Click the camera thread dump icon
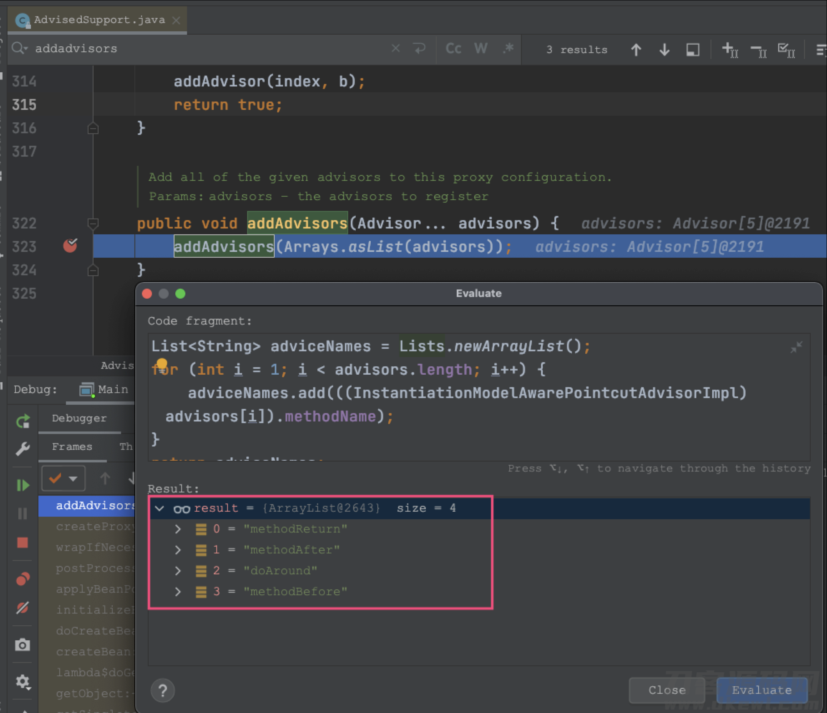Viewport: 827px width, 713px height. pos(23,644)
